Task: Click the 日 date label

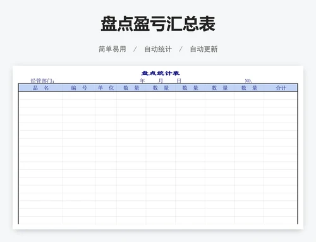Action: tap(179, 80)
